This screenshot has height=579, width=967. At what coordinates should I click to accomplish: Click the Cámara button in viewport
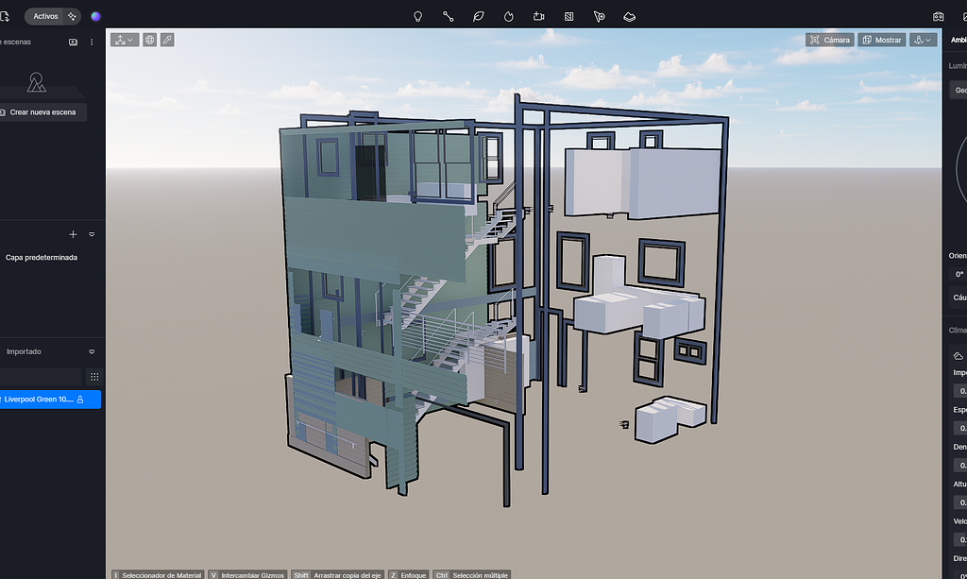(829, 40)
